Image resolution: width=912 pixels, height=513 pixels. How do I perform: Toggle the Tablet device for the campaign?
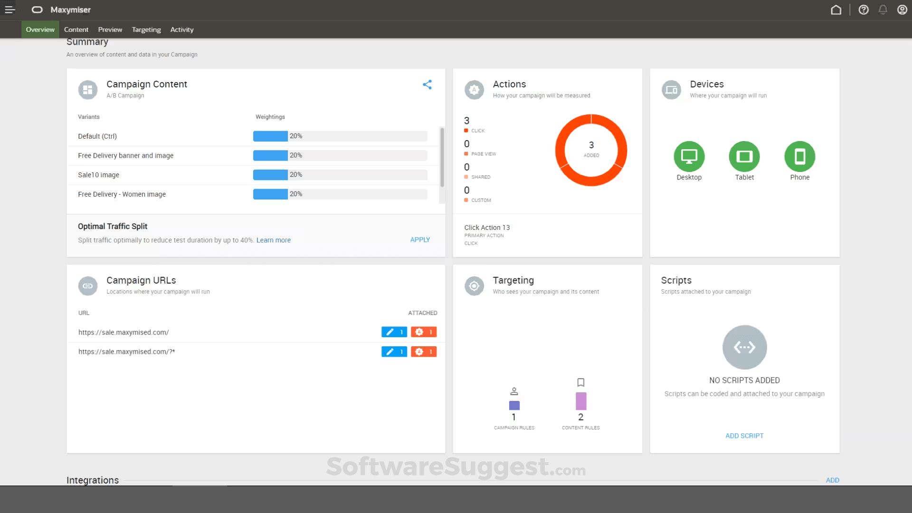point(744,157)
